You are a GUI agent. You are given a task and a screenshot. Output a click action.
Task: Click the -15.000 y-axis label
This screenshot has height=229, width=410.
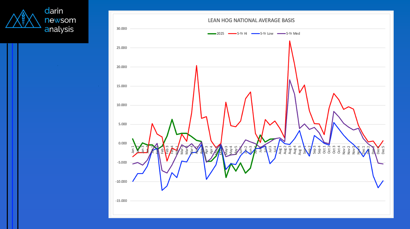coord(121,201)
